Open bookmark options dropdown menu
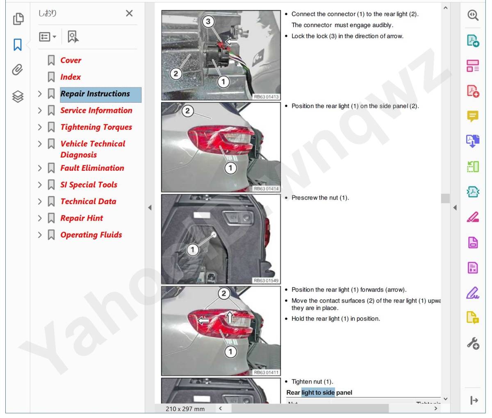The width and height of the screenshot is (492, 418). pyautogui.click(x=48, y=37)
